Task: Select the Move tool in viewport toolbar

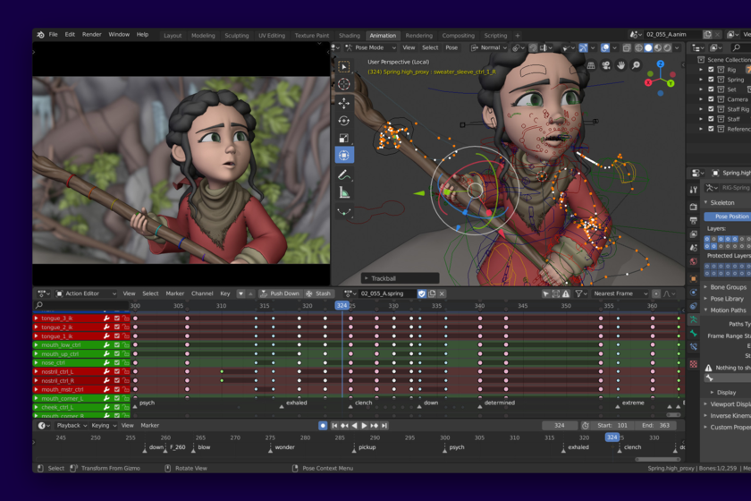Action: [x=344, y=103]
